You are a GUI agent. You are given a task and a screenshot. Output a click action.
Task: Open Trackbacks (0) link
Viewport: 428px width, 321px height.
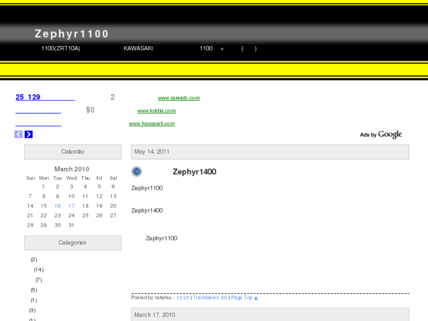210,297
